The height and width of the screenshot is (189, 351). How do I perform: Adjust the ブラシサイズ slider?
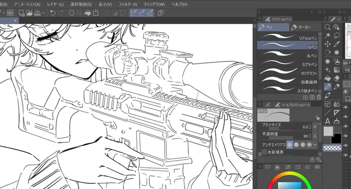[x=281, y=129]
